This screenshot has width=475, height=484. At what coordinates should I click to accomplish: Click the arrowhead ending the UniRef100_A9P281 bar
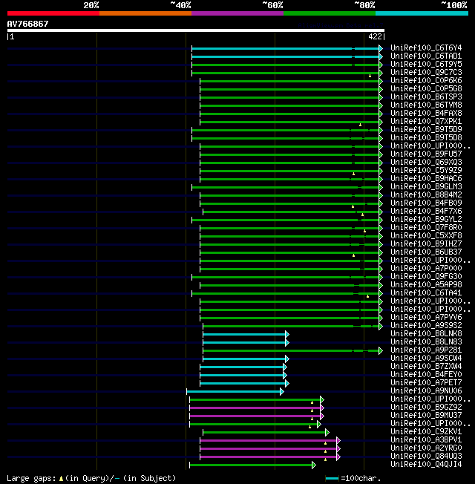coord(381,350)
